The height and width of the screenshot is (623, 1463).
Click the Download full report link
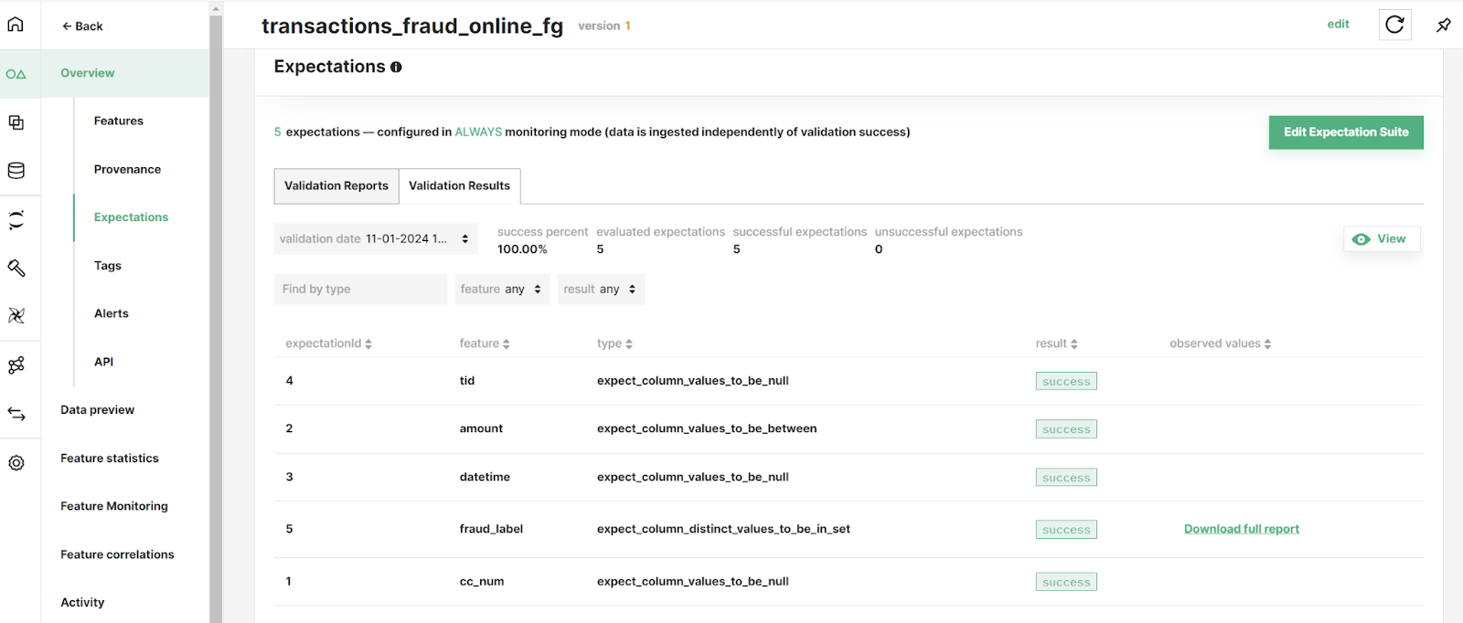click(1241, 529)
